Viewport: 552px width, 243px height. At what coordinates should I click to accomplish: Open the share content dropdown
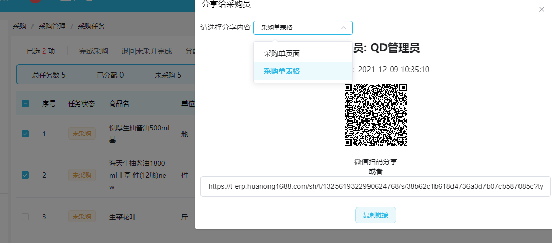coord(303,28)
